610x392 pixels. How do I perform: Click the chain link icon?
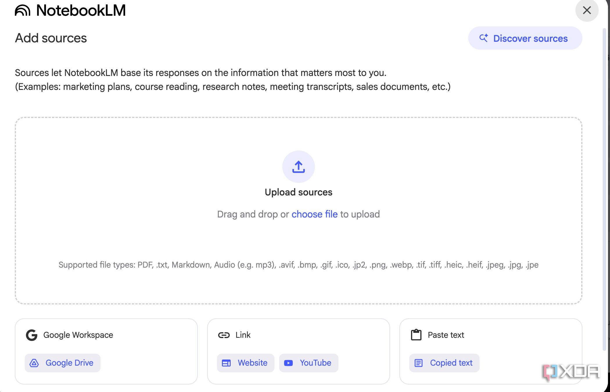tap(224, 335)
